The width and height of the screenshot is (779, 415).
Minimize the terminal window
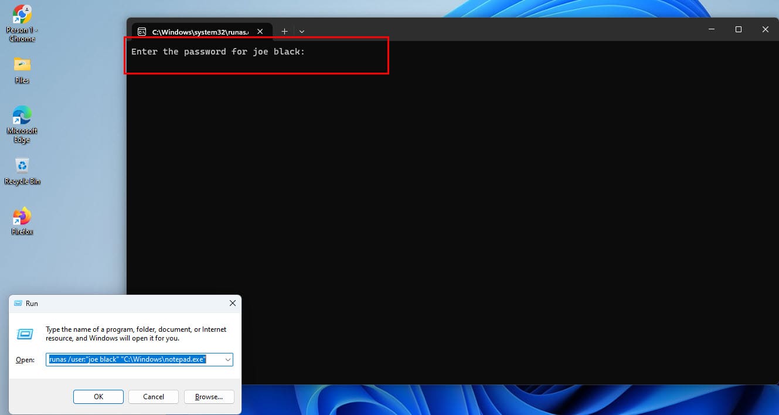[x=712, y=29]
